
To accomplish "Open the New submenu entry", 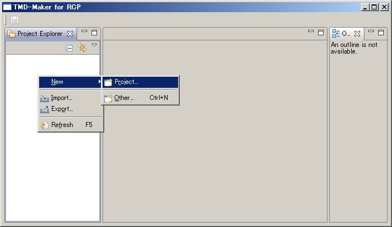I will point(71,82).
